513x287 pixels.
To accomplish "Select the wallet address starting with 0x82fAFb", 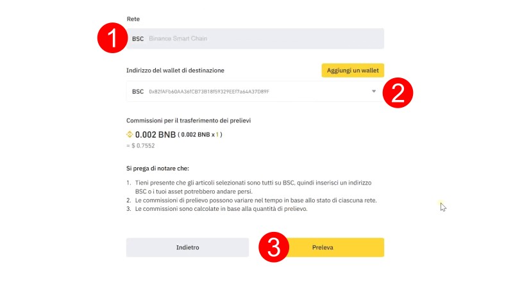I will click(208, 92).
